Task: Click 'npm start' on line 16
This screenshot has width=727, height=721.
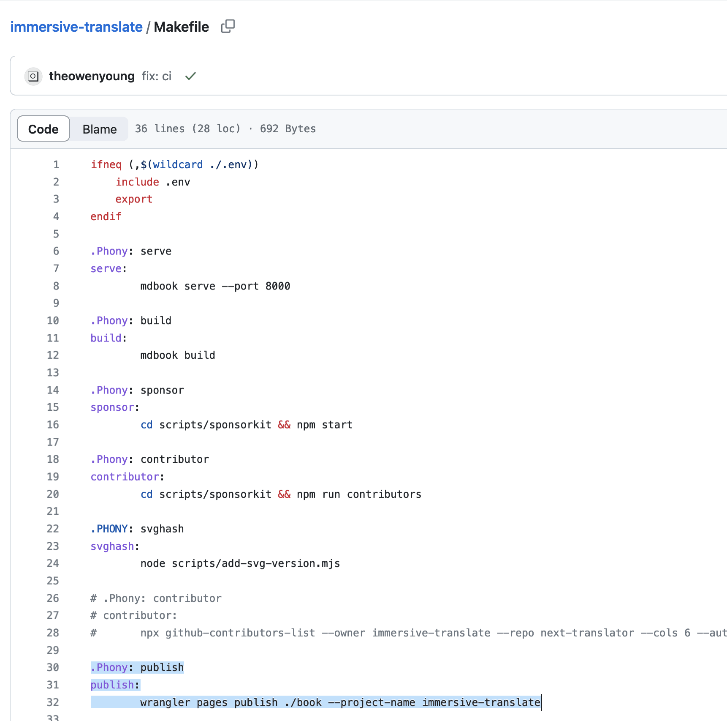Action: coord(325,424)
